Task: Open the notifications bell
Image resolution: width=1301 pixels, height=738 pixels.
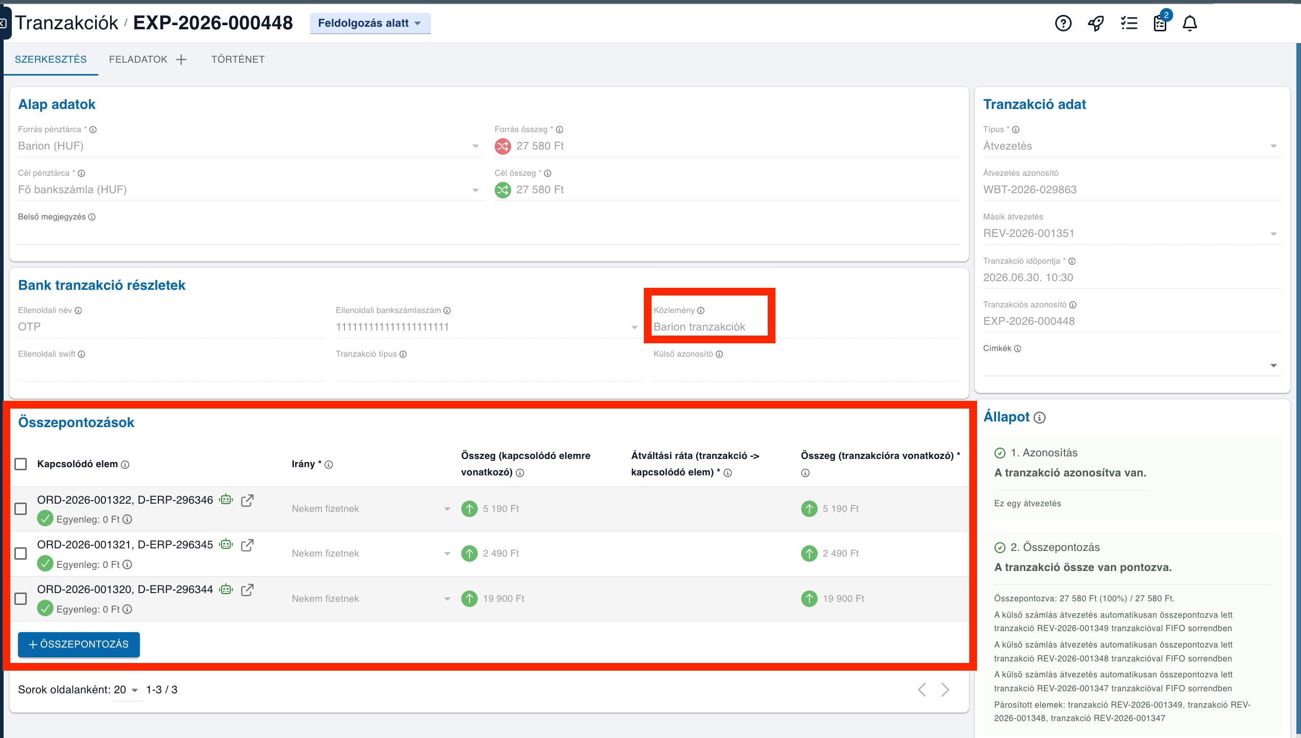Action: point(1190,23)
